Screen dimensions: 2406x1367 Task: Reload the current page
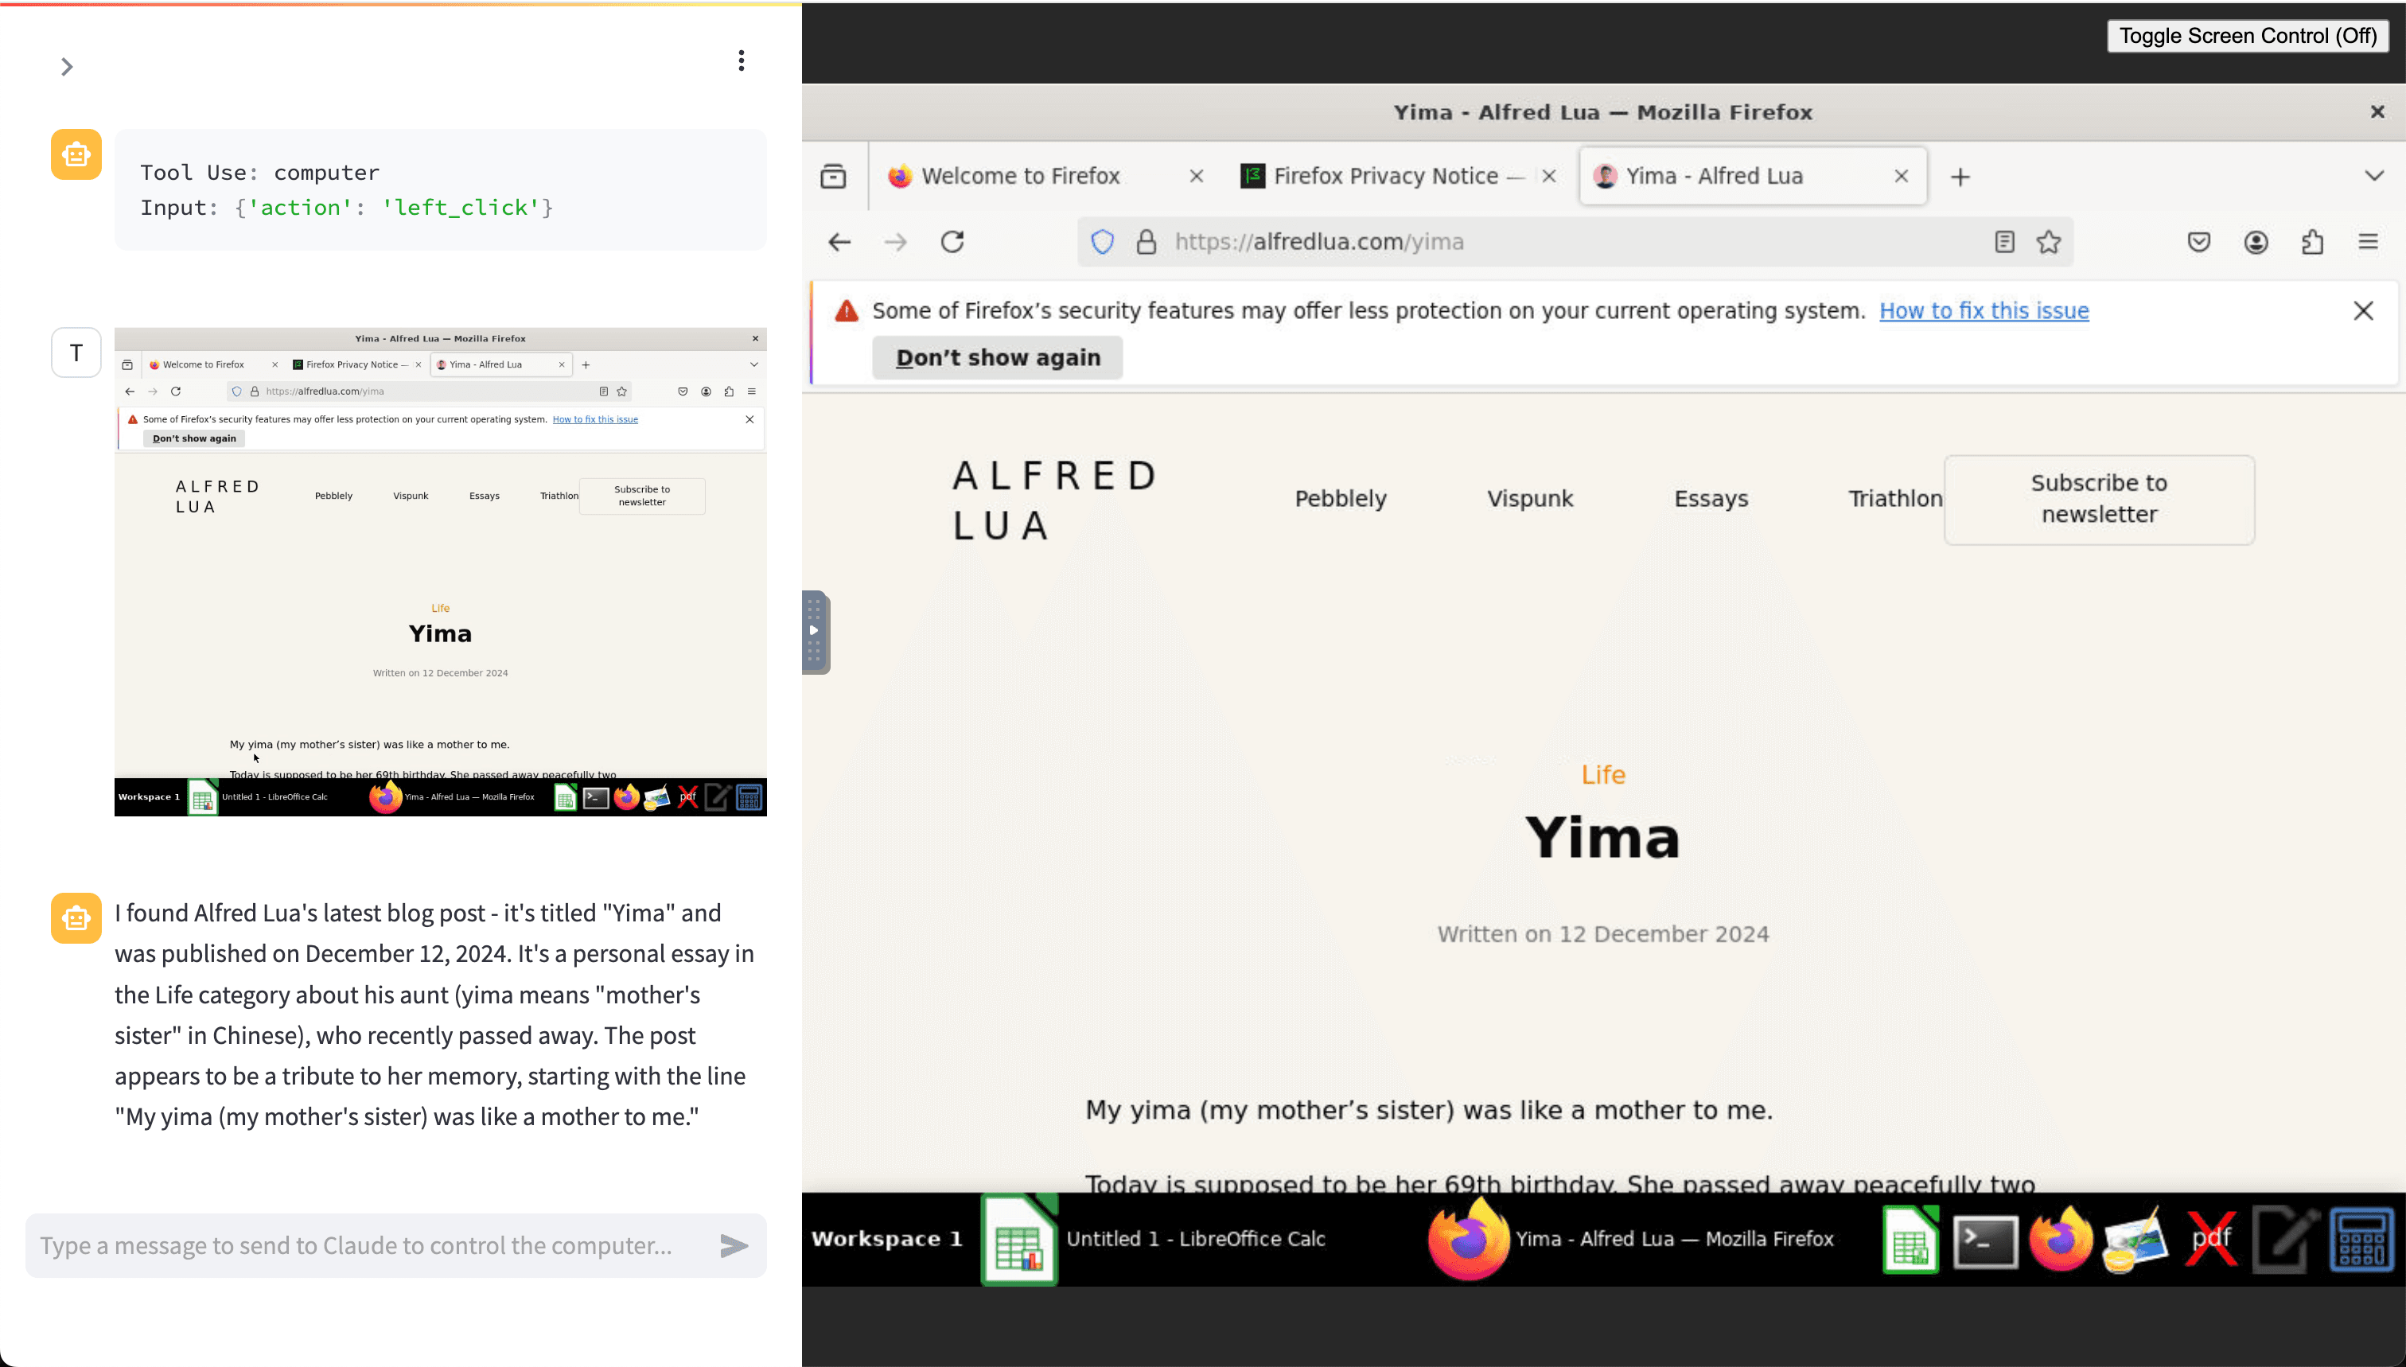952,242
